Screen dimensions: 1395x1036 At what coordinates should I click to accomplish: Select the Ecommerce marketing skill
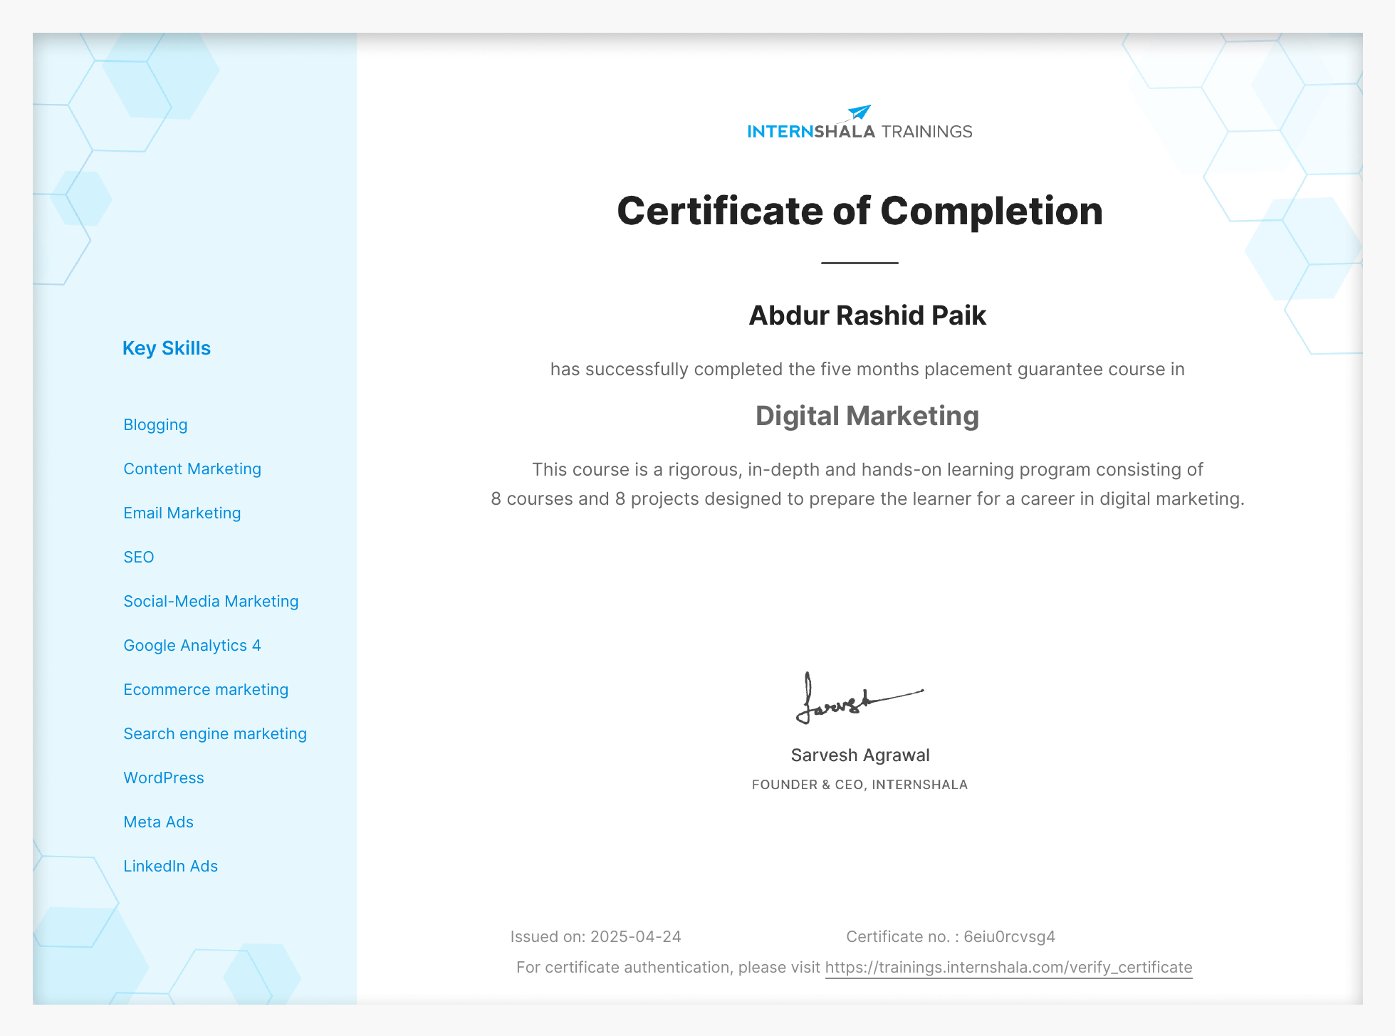pyautogui.click(x=206, y=690)
